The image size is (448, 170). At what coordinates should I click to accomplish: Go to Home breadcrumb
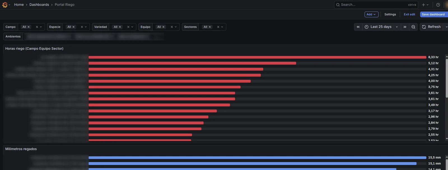tap(19, 5)
